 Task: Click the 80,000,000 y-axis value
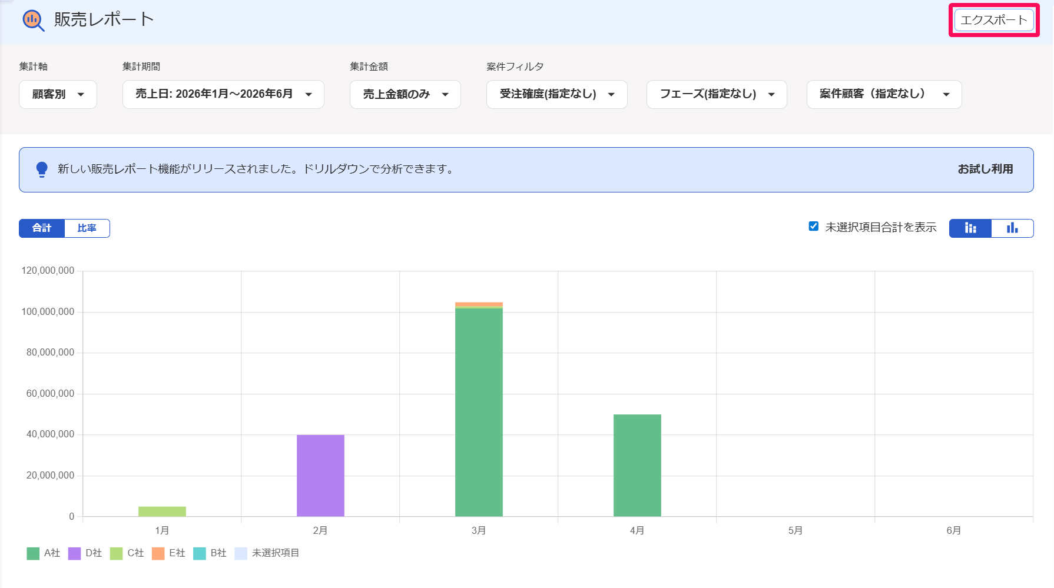(x=51, y=353)
